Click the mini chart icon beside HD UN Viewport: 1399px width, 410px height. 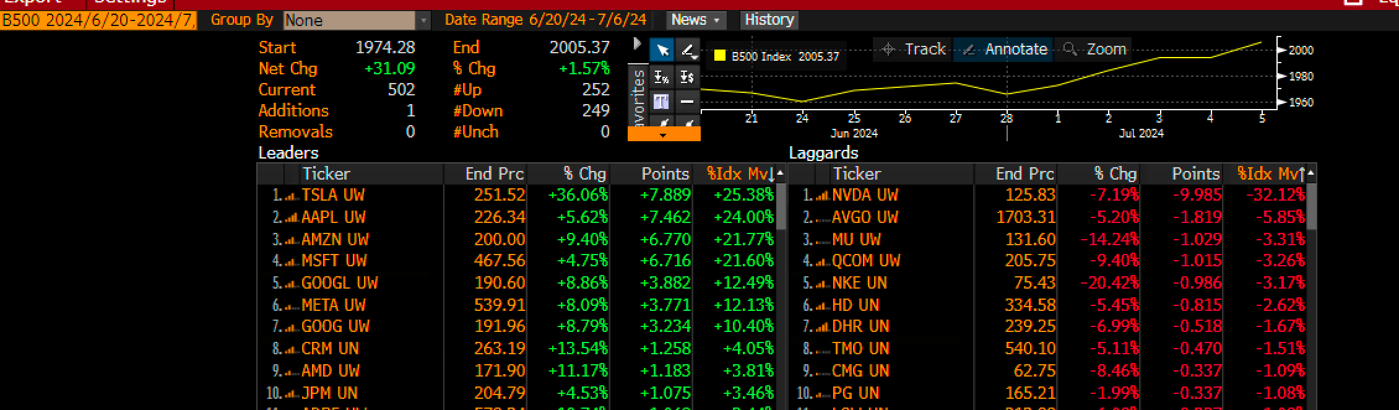[x=822, y=307]
